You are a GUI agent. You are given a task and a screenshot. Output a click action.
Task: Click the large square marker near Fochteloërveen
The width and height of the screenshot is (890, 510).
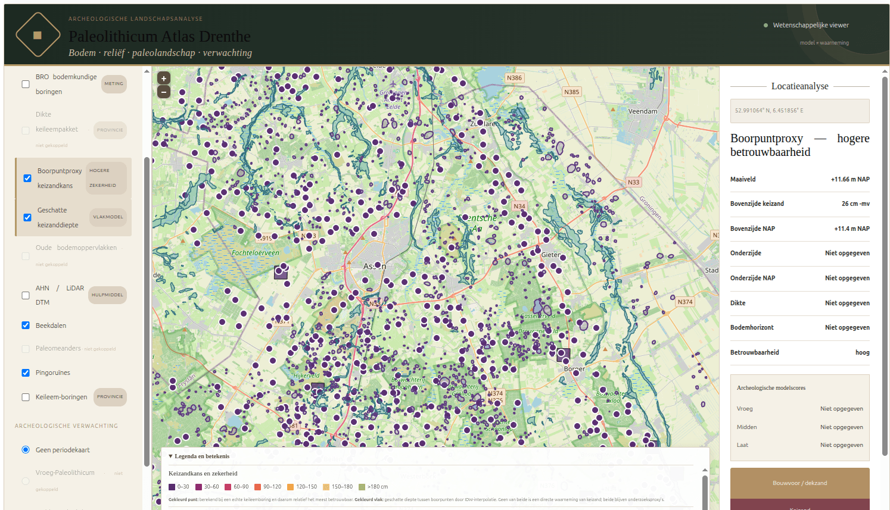281,273
